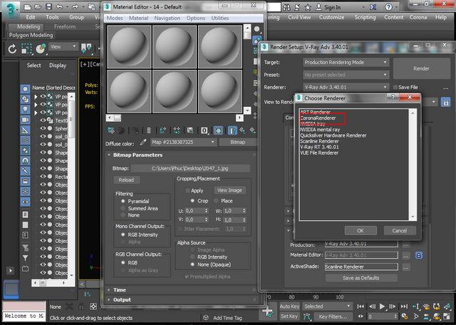Expand the first VP po tree item
Screen dimensions: 456x325
(36, 97)
